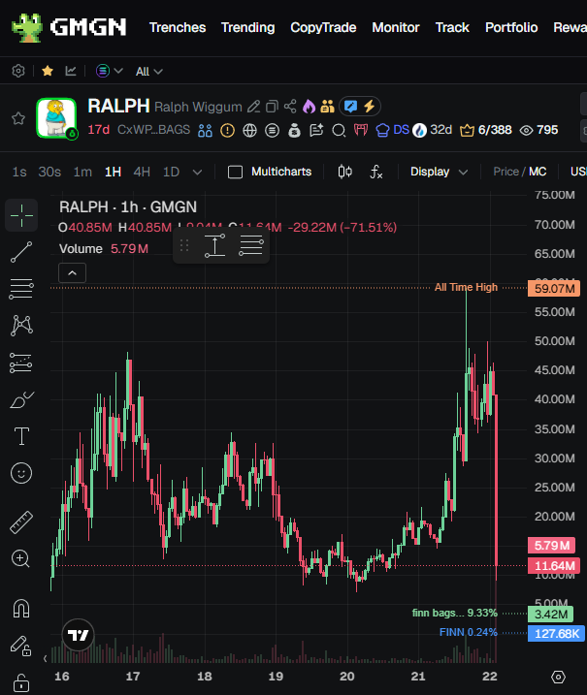Switch chart to MC mode
The height and width of the screenshot is (695, 587).
click(538, 172)
